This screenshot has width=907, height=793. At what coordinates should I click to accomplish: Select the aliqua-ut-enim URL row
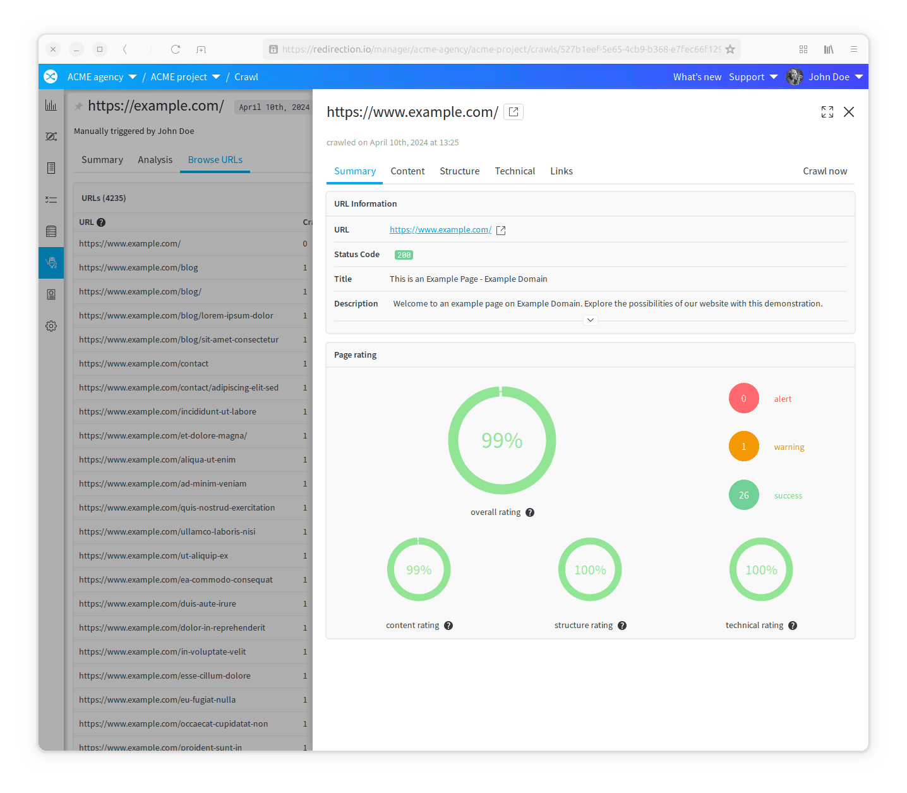click(x=193, y=460)
